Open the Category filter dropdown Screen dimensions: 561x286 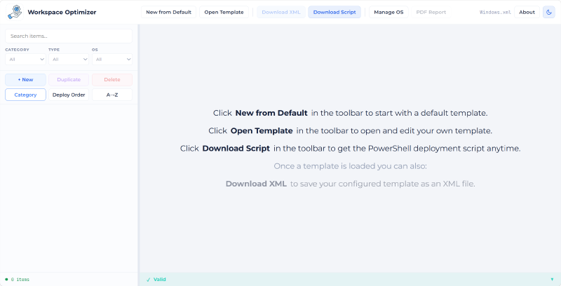tap(25, 60)
